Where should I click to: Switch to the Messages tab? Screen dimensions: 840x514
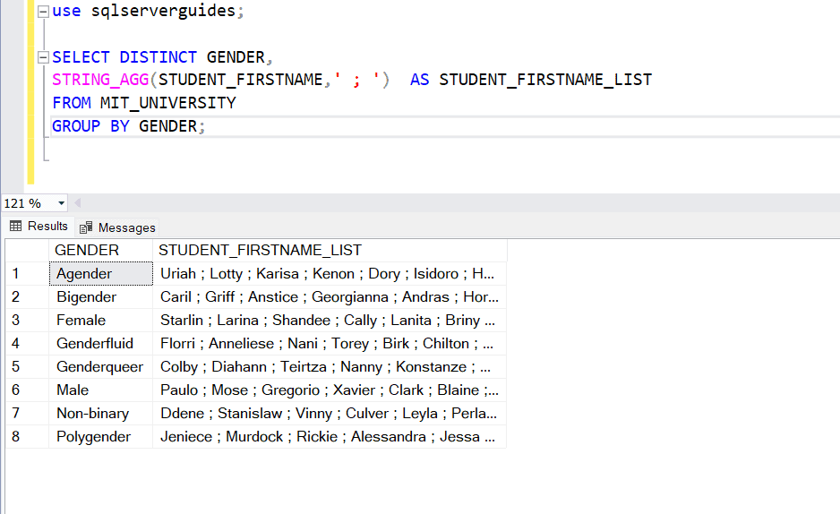click(117, 227)
